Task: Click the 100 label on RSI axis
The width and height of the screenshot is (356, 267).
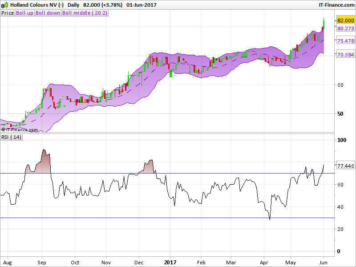Action: pos(342,140)
